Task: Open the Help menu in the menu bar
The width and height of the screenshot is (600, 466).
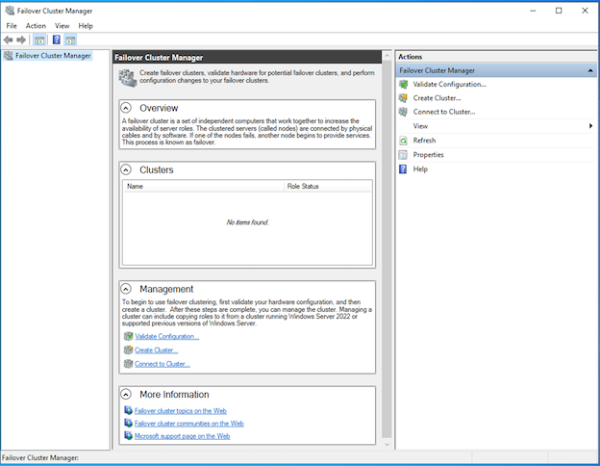Action: click(x=86, y=26)
